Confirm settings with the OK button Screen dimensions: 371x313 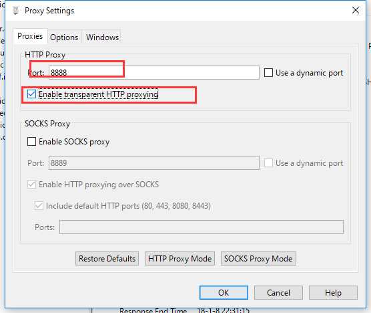tap(224, 293)
